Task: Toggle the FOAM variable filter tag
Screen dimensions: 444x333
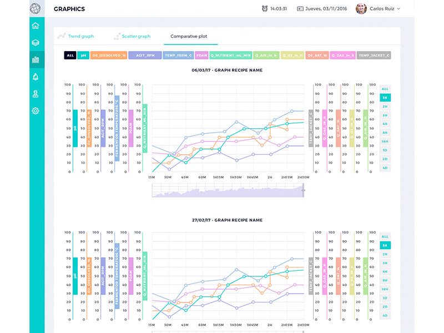Action: pyautogui.click(x=201, y=55)
